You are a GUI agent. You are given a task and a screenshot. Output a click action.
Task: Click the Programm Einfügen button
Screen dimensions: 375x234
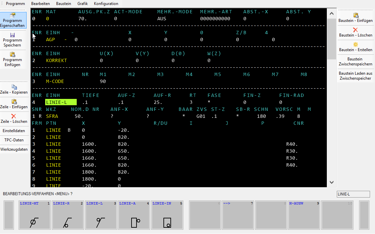(x=13, y=59)
